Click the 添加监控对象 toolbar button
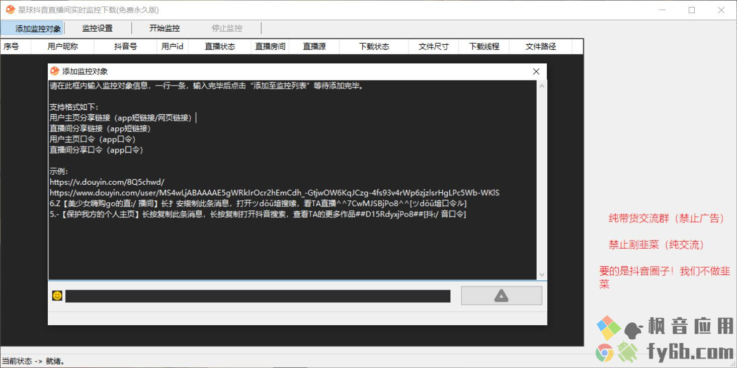 [32, 28]
